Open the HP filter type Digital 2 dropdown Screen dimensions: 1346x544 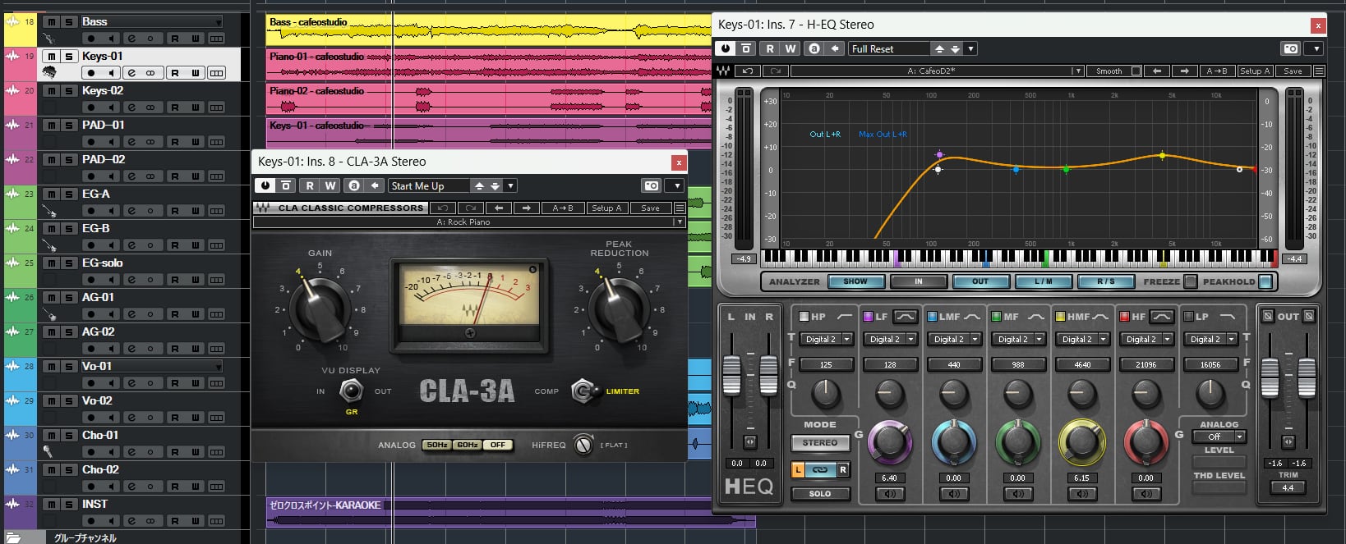pyautogui.click(x=846, y=339)
